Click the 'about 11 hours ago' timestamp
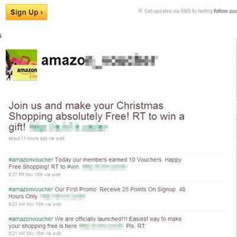The image size is (237, 237). [x=37, y=139]
